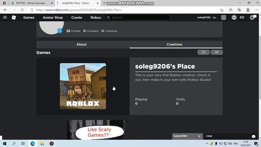Viewport: 261px width, 147px height.
Task: Open the Roblox notifications feed icon
Action: 223,17
